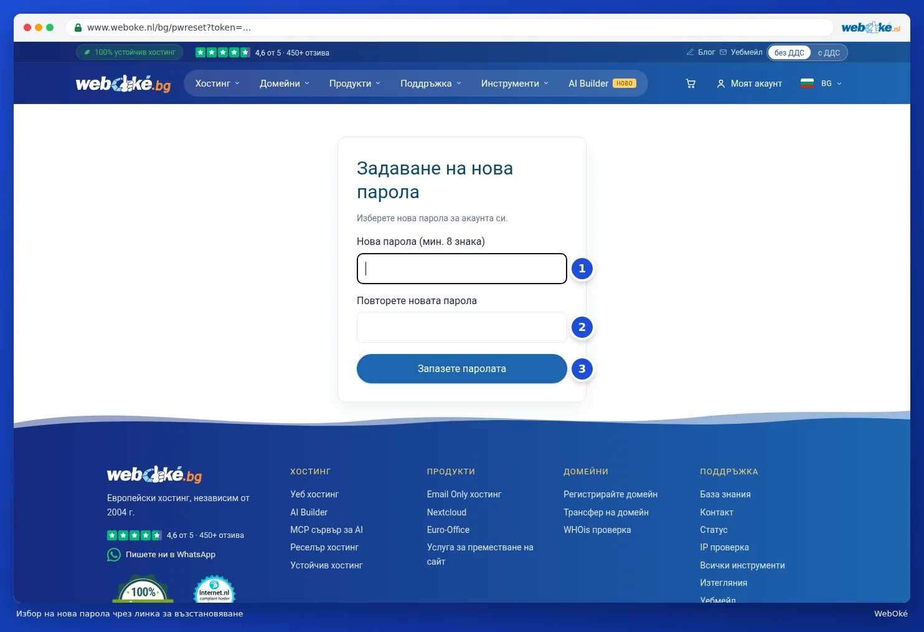The width and height of the screenshot is (924, 632).
Task: Open footer link Трансфер на домейн
Action: pos(606,512)
